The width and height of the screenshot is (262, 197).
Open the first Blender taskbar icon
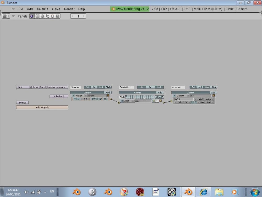[77, 192]
